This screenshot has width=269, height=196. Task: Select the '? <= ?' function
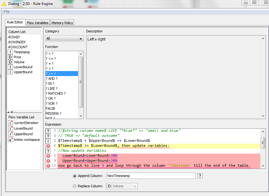pyautogui.click(x=62, y=59)
